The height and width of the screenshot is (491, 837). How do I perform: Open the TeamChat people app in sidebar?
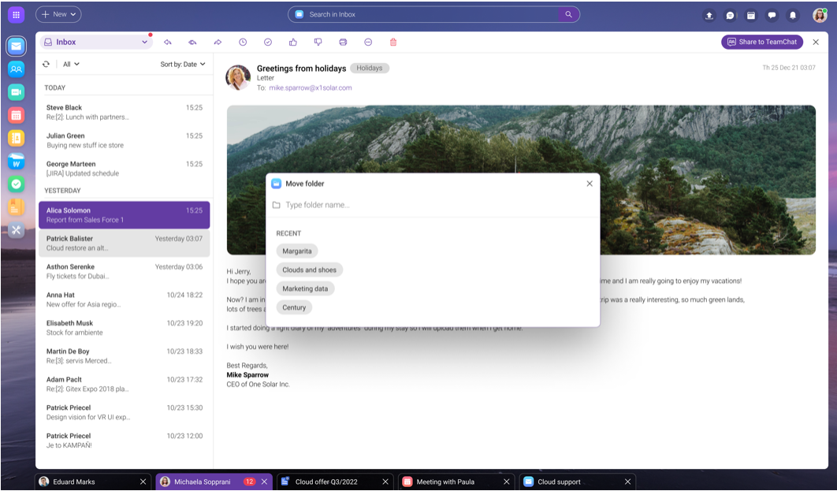tap(16, 69)
